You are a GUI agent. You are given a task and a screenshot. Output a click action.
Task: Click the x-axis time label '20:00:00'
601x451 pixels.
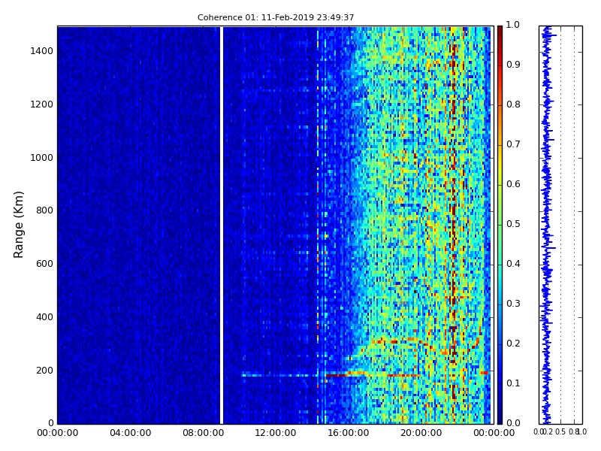(421, 433)
